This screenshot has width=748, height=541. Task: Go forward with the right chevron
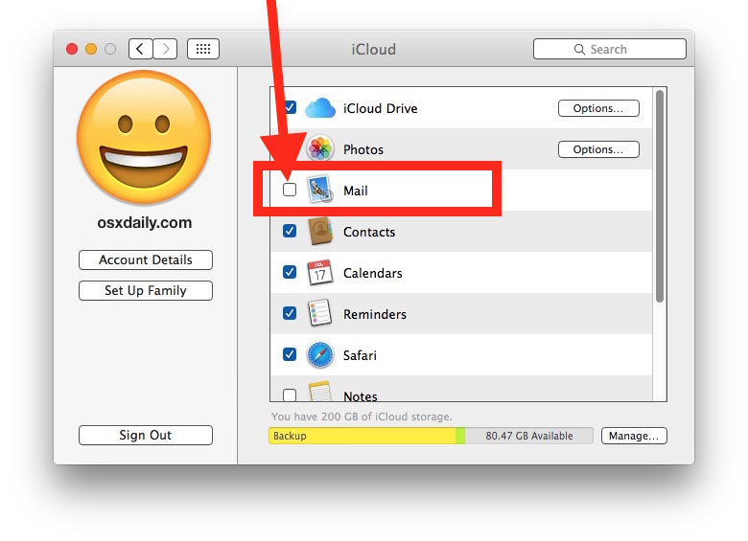[165, 49]
